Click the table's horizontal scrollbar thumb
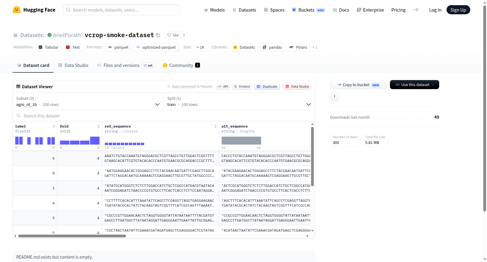 pos(72,236)
